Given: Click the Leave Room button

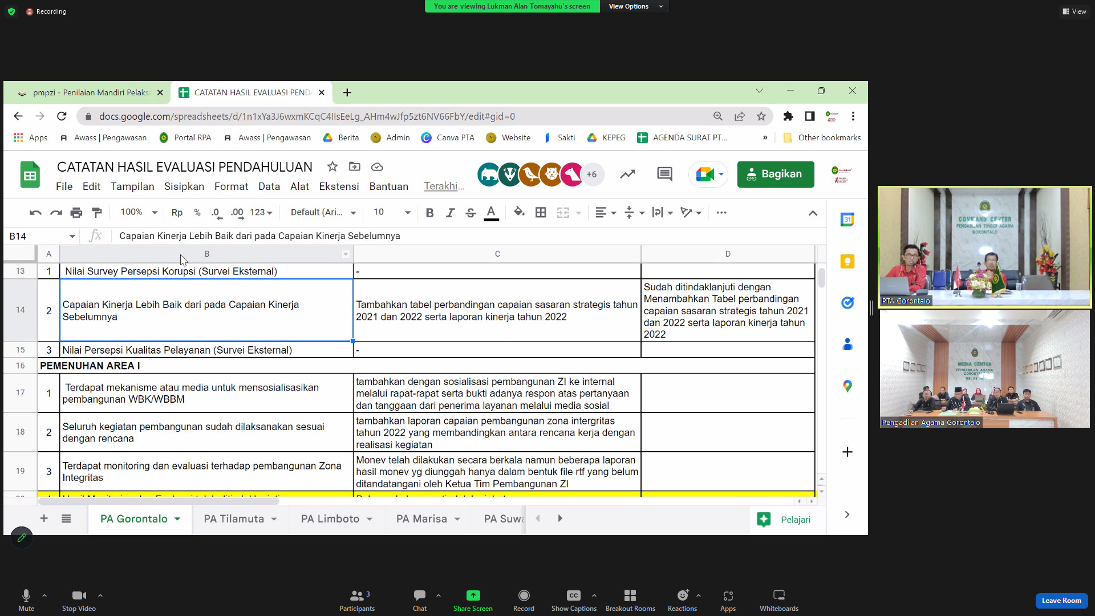Looking at the screenshot, I should click(1061, 601).
